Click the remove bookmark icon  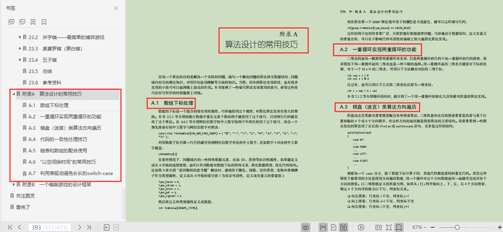(x=44, y=21)
